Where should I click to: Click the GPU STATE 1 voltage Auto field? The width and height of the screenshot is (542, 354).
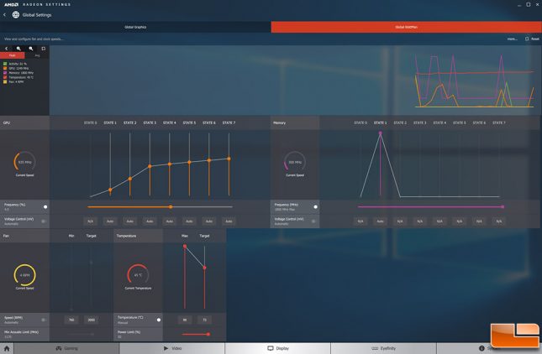110,221
